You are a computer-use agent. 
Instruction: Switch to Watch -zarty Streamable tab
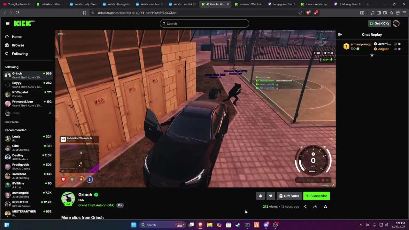[x=83, y=4]
